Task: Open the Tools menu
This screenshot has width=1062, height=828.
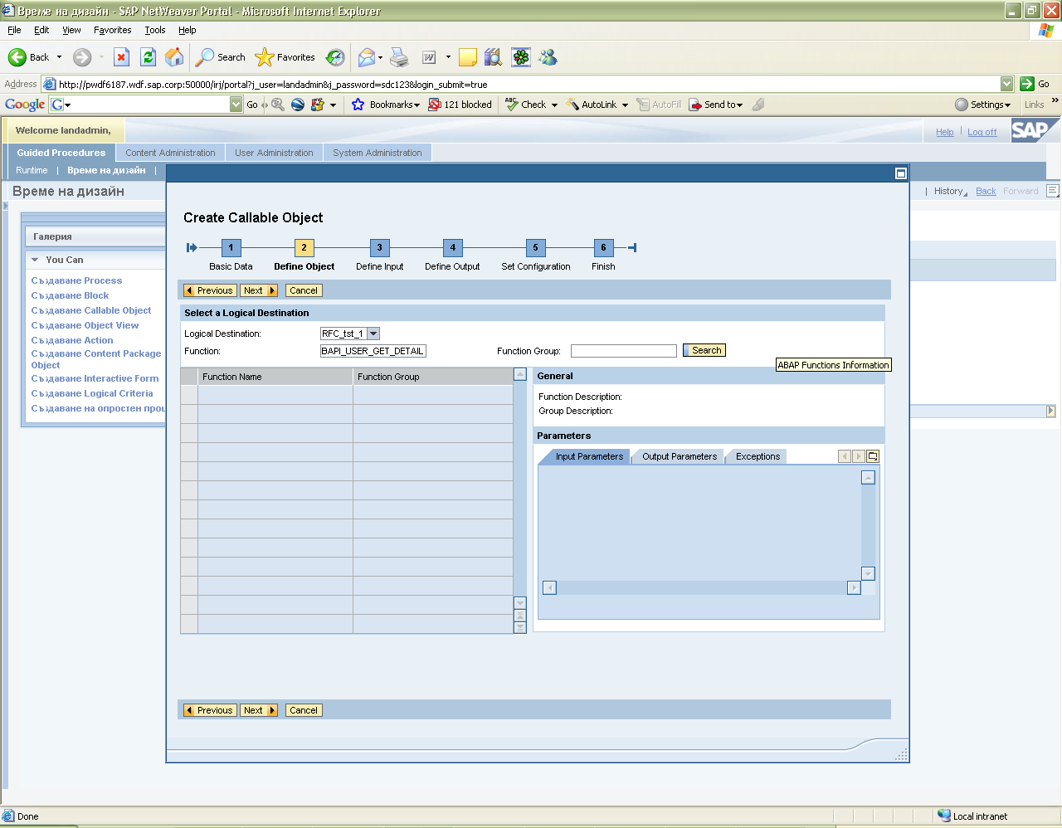Action: 154,30
